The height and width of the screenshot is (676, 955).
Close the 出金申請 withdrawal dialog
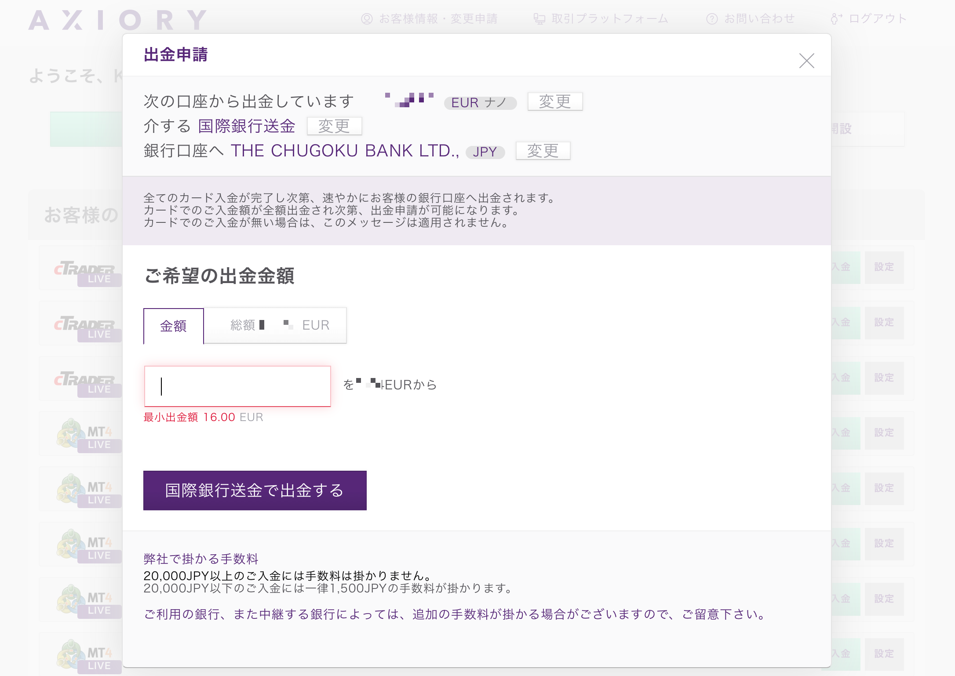(806, 61)
